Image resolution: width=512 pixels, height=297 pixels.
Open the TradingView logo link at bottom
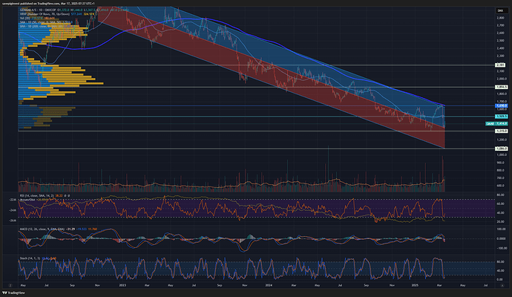(13, 293)
